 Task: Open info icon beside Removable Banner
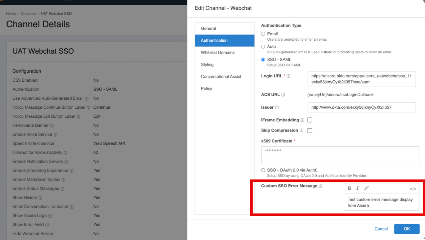(52, 126)
